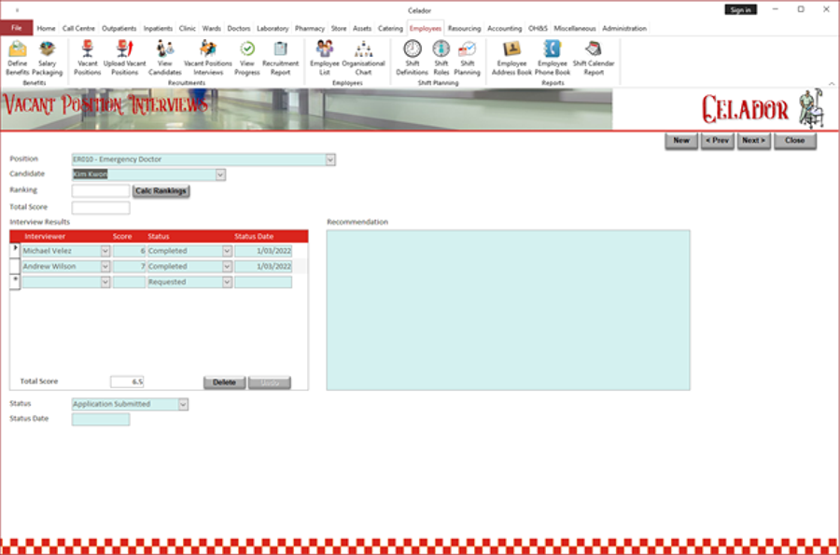This screenshot has width=840, height=555.
Task: Open Michael Velez interviewer dropdown
Action: (x=105, y=251)
